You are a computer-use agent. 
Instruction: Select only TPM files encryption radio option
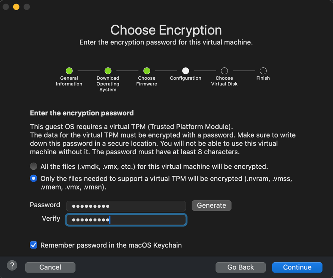(x=33, y=178)
